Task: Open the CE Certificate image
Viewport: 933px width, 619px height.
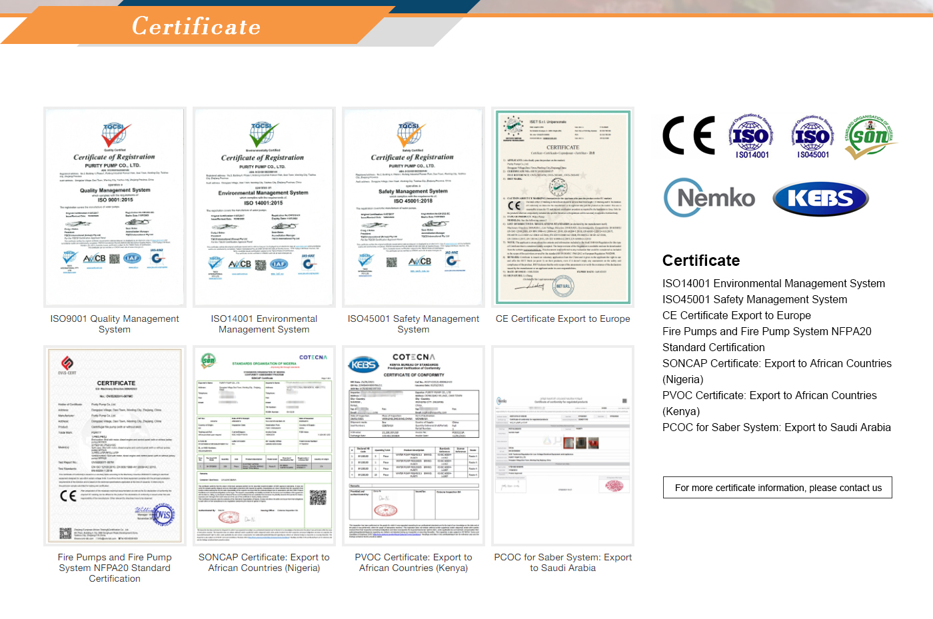Action: click(562, 207)
